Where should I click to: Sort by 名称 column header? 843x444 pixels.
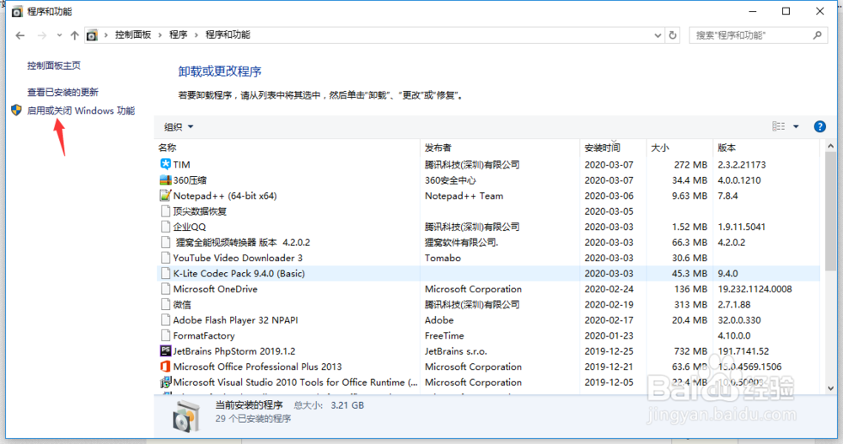pyautogui.click(x=288, y=147)
